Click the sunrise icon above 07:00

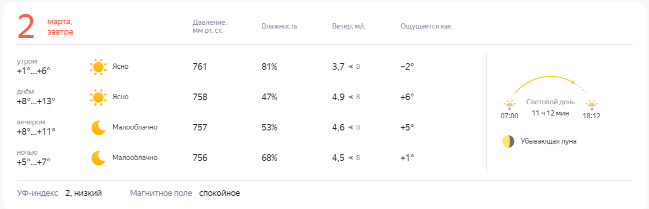click(509, 104)
